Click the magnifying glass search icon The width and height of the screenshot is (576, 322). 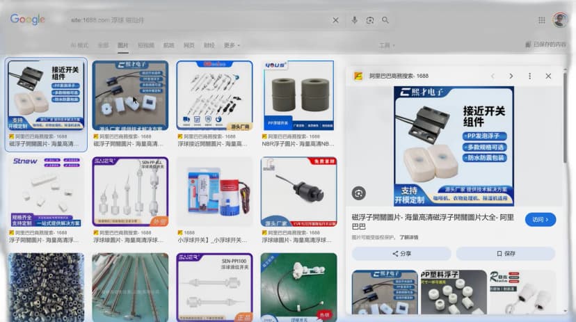pyautogui.click(x=385, y=20)
